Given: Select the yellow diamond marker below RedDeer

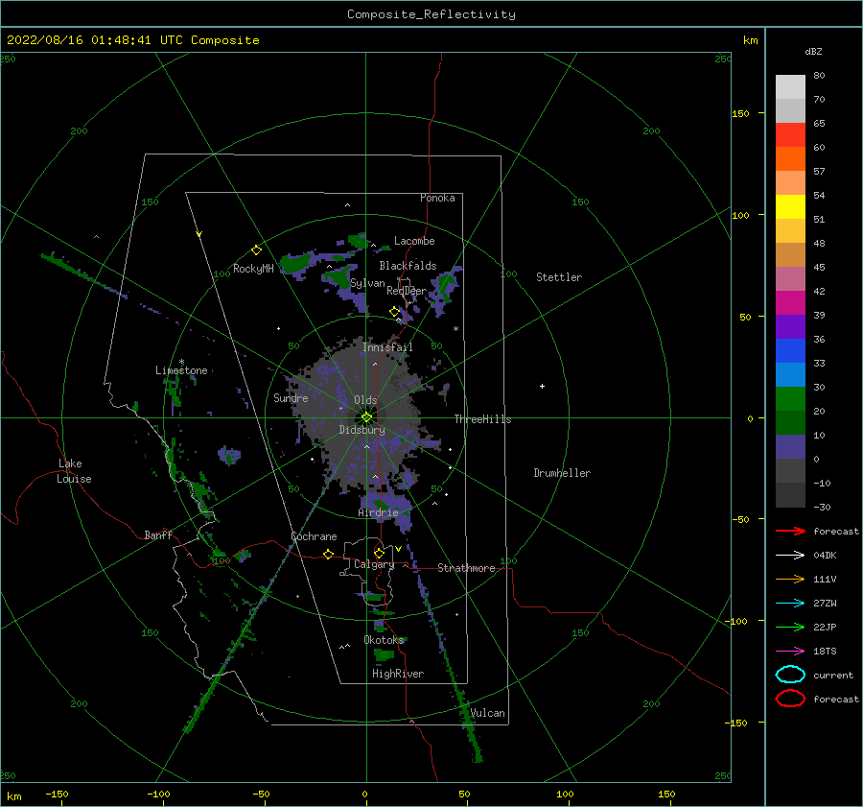Looking at the screenshot, I should 394,312.
